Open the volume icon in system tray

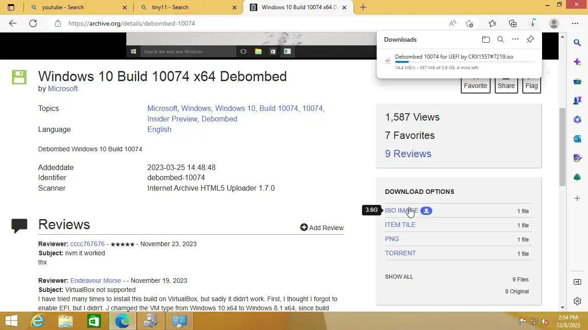tap(545, 321)
